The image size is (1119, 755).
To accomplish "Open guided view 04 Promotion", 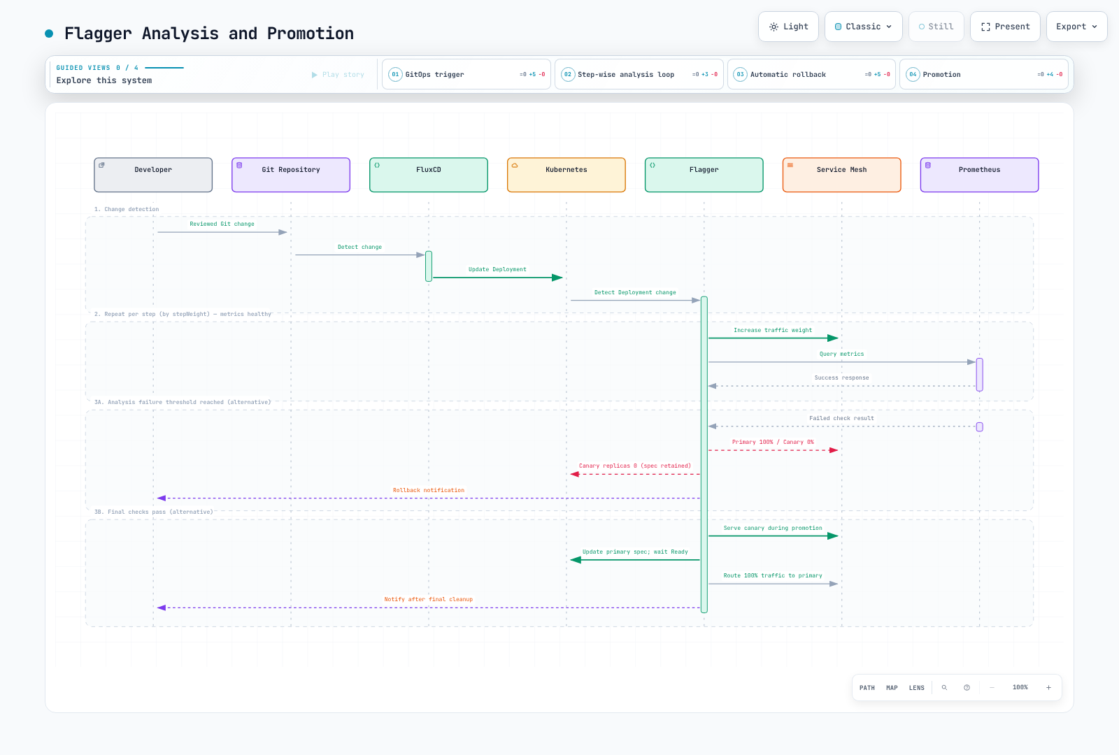I will point(984,74).
